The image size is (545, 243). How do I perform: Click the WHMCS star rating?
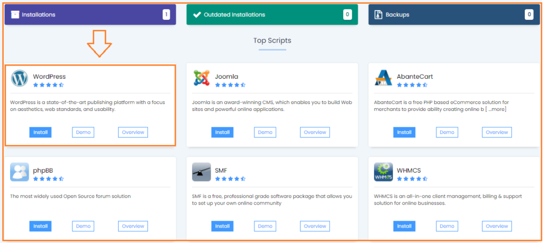pos(412,179)
